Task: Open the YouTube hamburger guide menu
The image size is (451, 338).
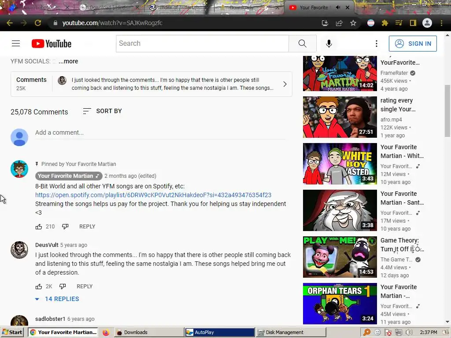Action: [16, 44]
